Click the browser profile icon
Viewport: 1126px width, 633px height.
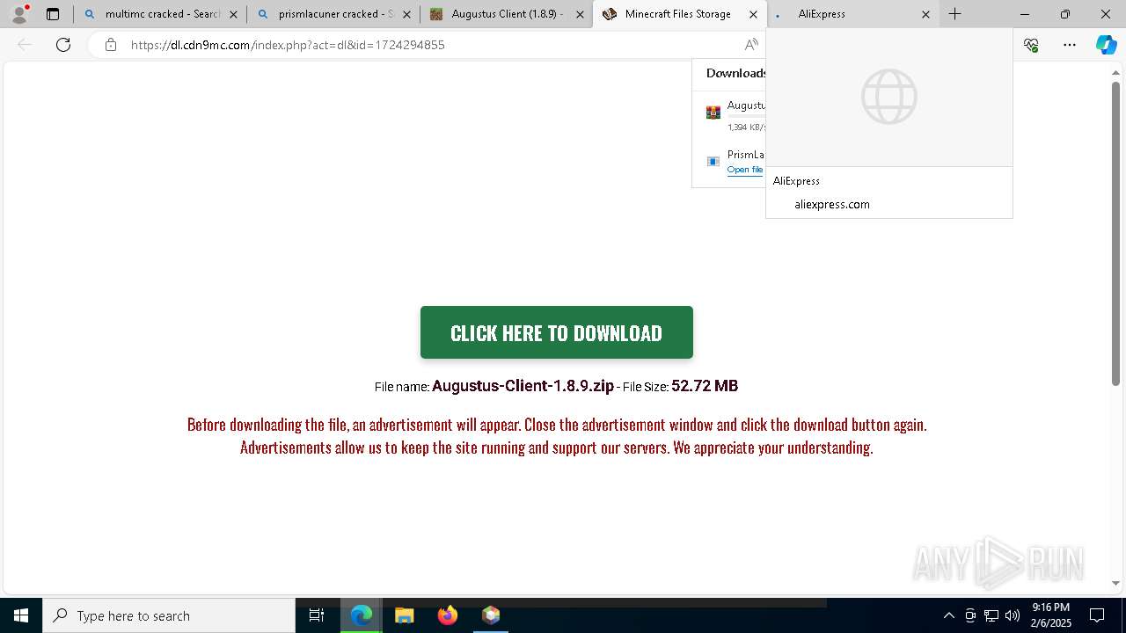19,14
